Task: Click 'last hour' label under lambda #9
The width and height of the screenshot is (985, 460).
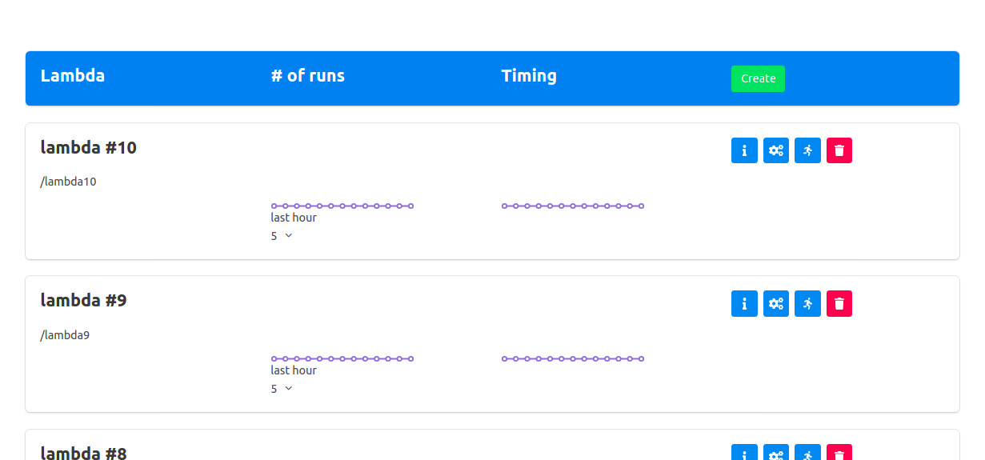Action: point(294,370)
